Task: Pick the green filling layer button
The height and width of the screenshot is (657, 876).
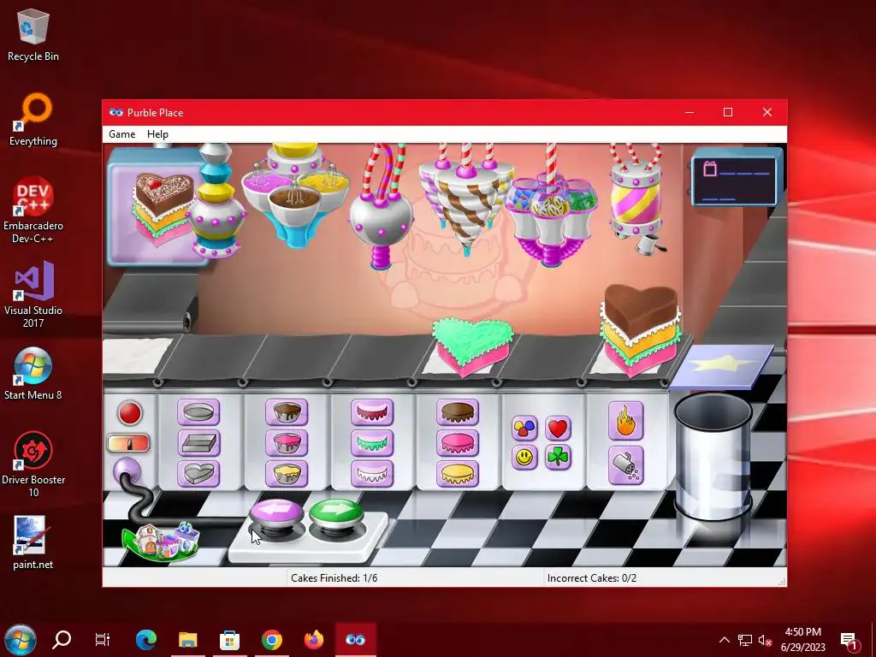Action: pyautogui.click(x=372, y=443)
